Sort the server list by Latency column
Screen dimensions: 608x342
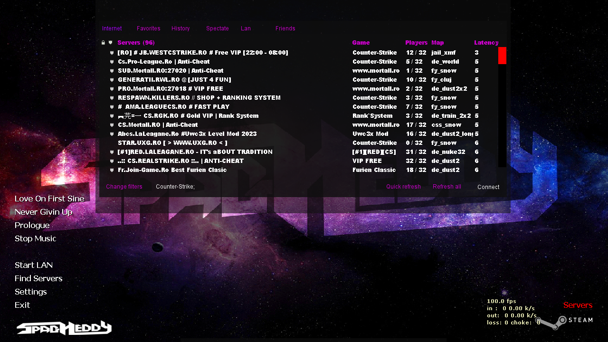click(486, 43)
